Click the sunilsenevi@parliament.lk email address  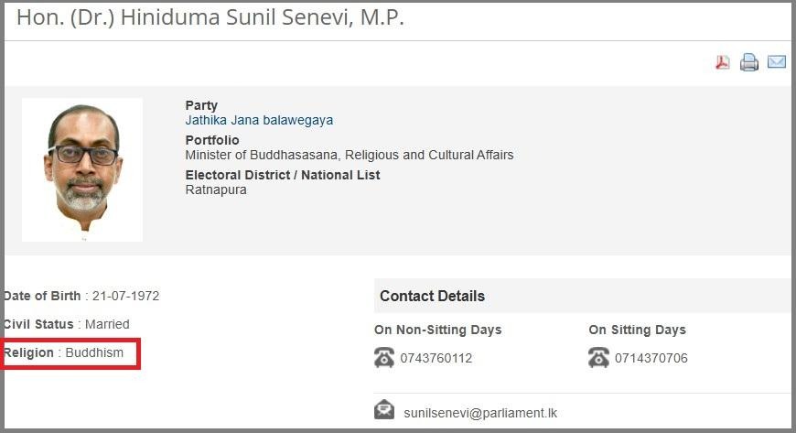click(x=480, y=413)
